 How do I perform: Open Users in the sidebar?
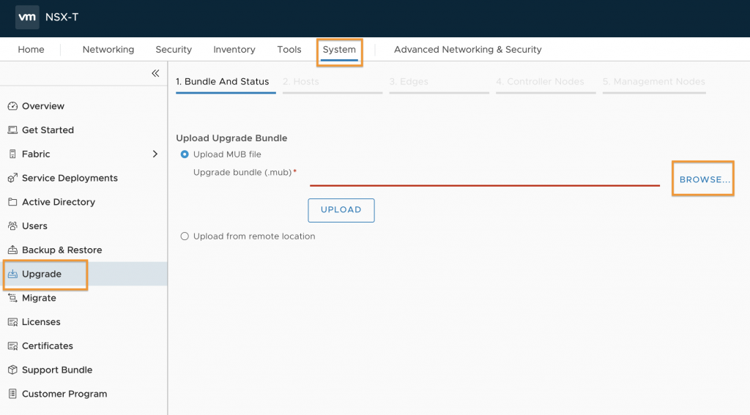click(34, 225)
